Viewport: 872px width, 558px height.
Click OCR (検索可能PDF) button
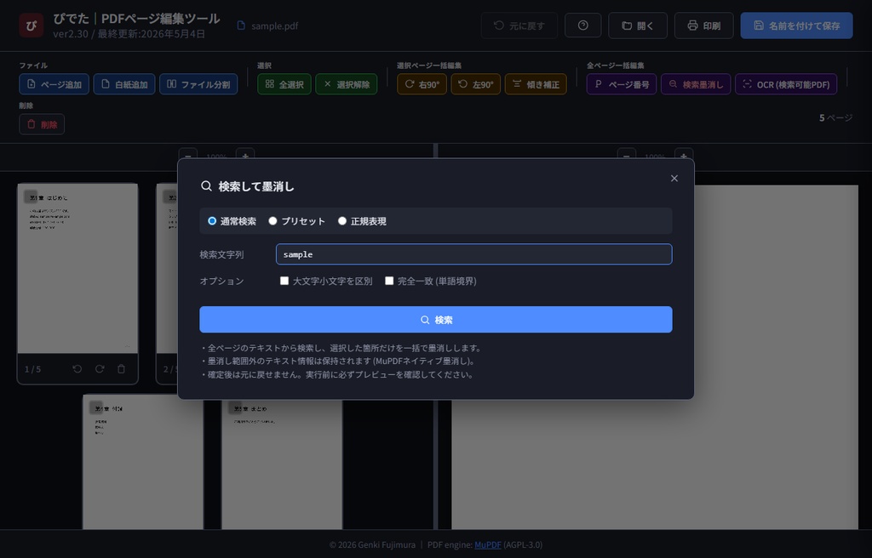pos(786,84)
